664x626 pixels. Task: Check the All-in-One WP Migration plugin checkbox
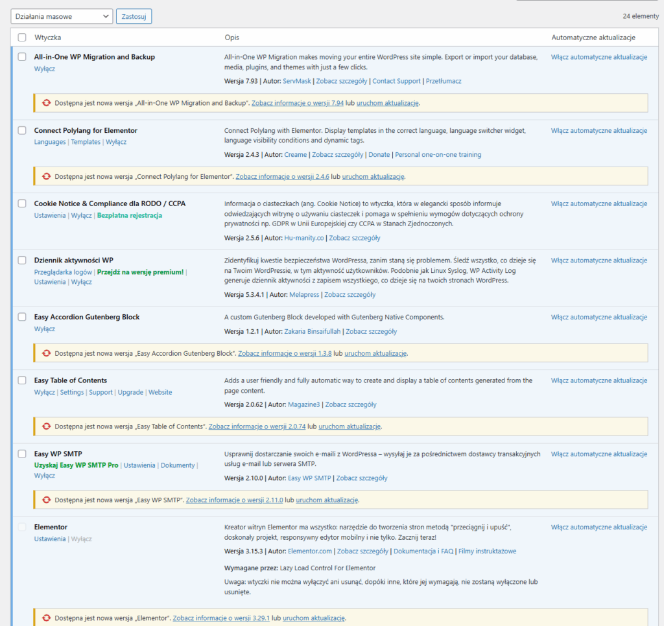click(x=22, y=57)
